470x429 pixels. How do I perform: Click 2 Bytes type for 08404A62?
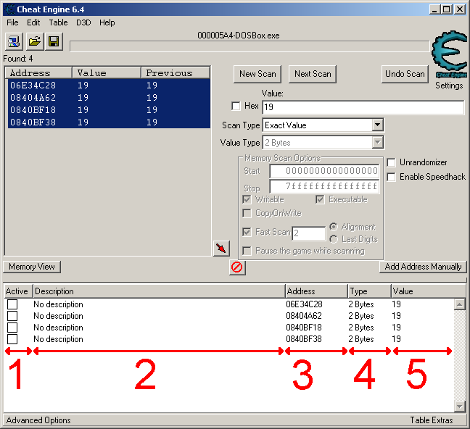(361, 316)
